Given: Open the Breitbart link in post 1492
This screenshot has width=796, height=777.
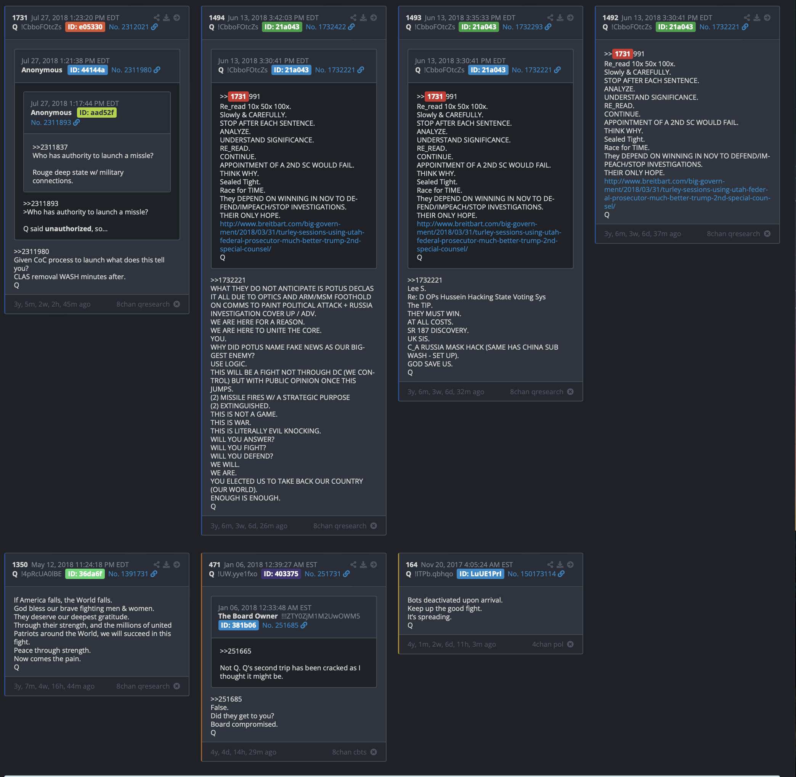Looking at the screenshot, I should click(687, 193).
